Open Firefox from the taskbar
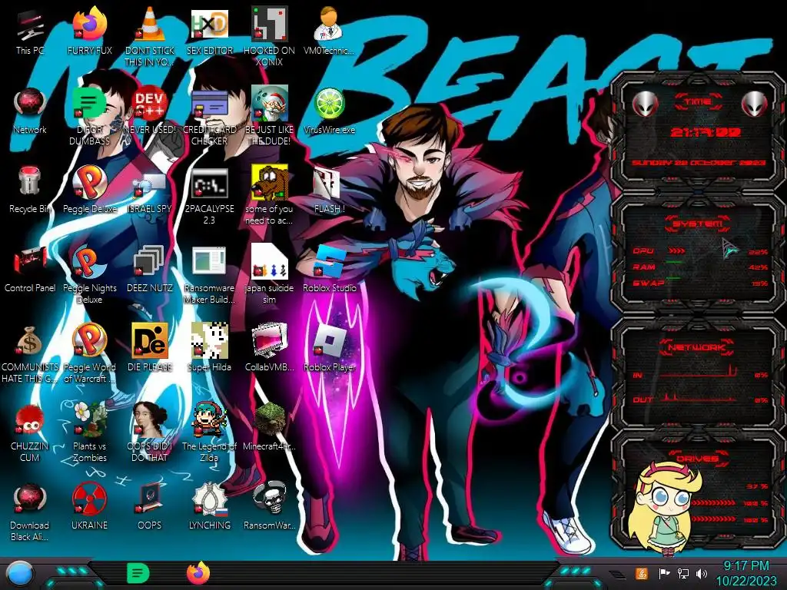This screenshot has width=787, height=590. coord(198,573)
